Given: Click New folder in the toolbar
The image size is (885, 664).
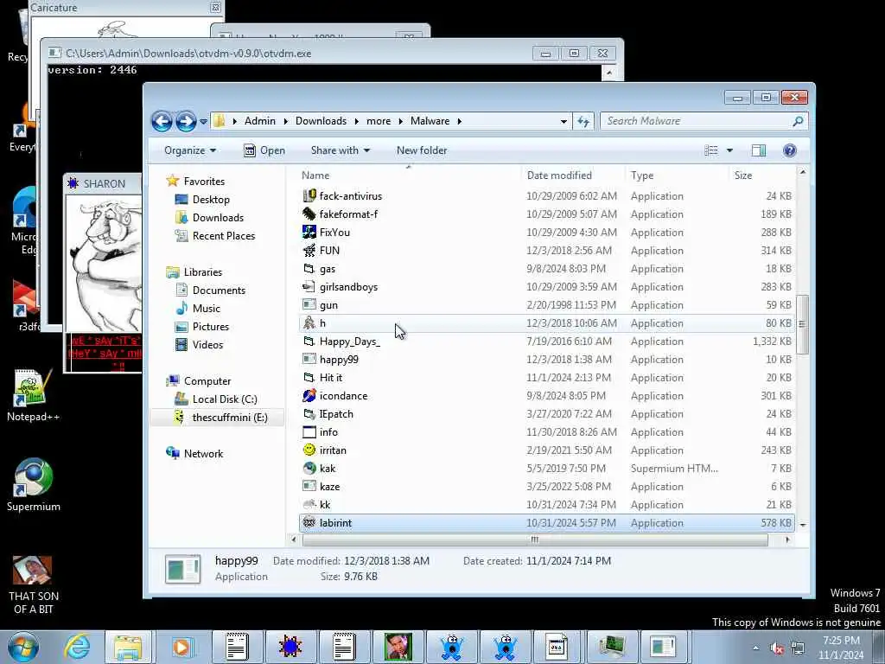Looking at the screenshot, I should click(422, 150).
